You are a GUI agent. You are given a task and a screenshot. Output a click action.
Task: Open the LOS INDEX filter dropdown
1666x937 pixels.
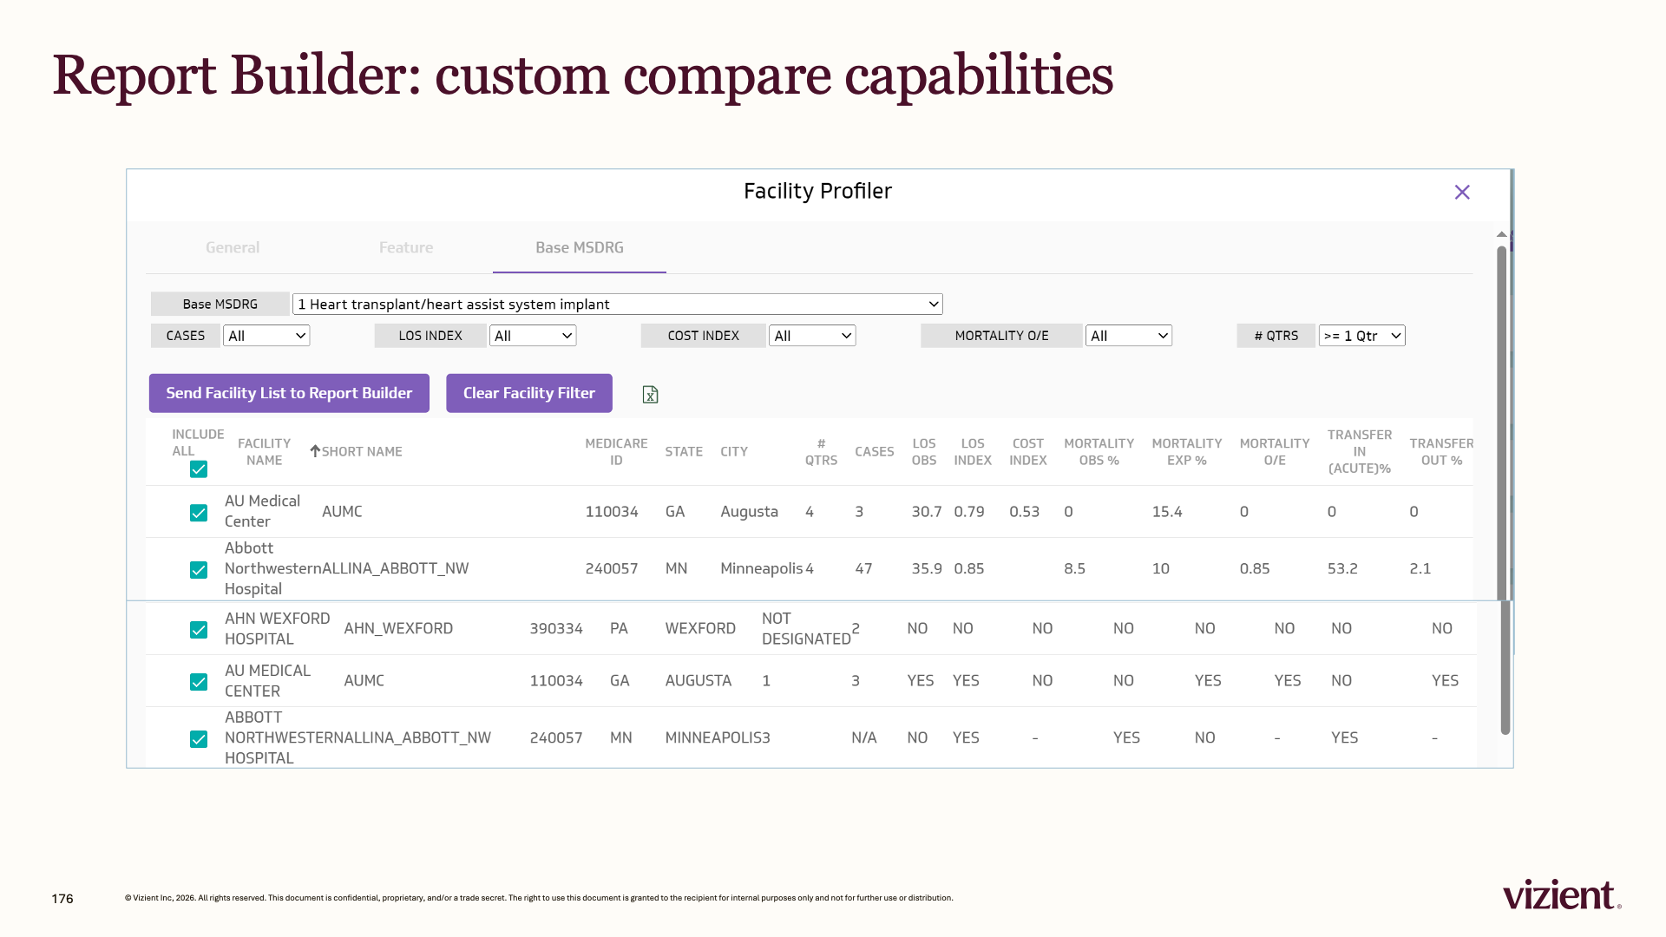[x=533, y=336]
